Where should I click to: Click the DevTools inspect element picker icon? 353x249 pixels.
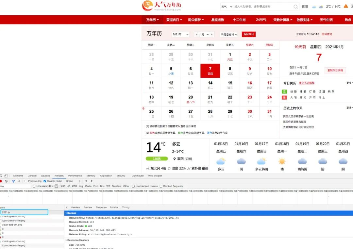point(1,176)
